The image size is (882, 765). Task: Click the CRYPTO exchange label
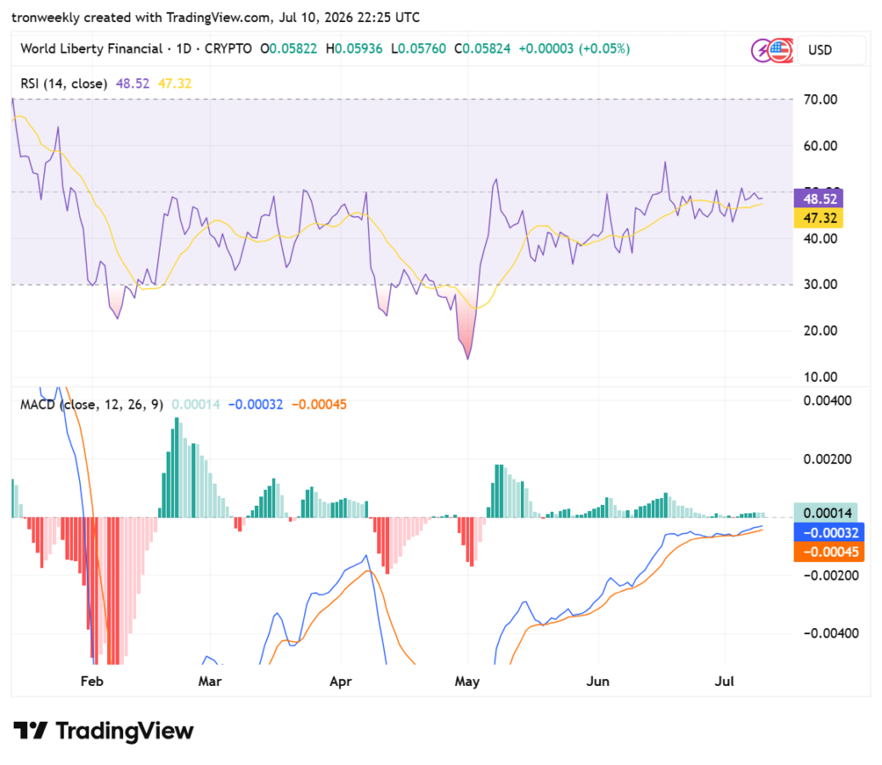click(228, 49)
